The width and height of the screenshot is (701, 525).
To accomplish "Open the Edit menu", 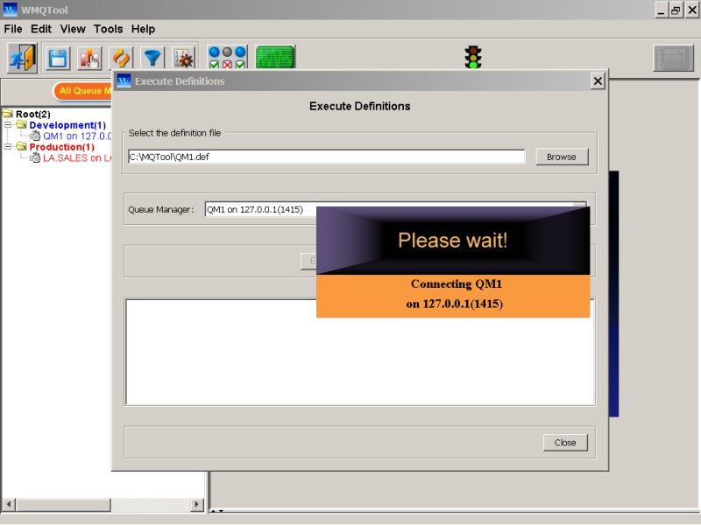I will (41, 29).
